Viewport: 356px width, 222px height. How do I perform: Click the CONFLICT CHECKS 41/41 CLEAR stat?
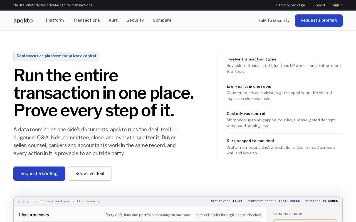point(274,201)
